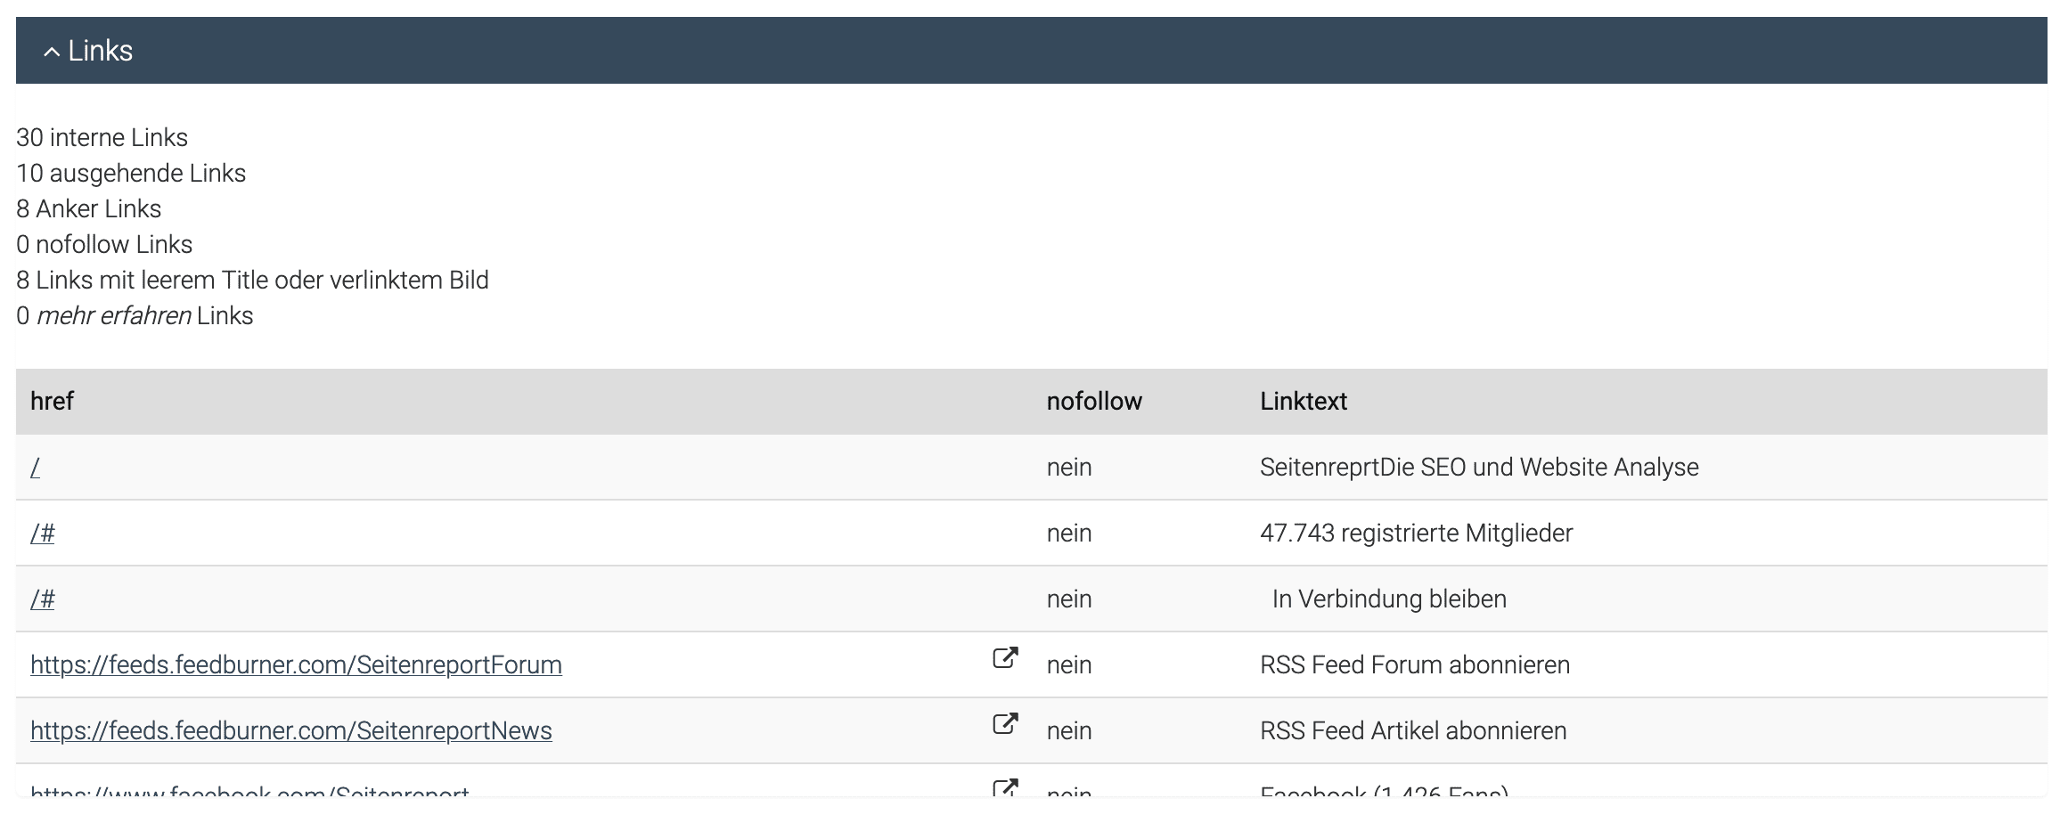Screen dimensions: 2060x823
Task: Click the "/#" link for registrierte Mitglieder
Action: click(42, 533)
